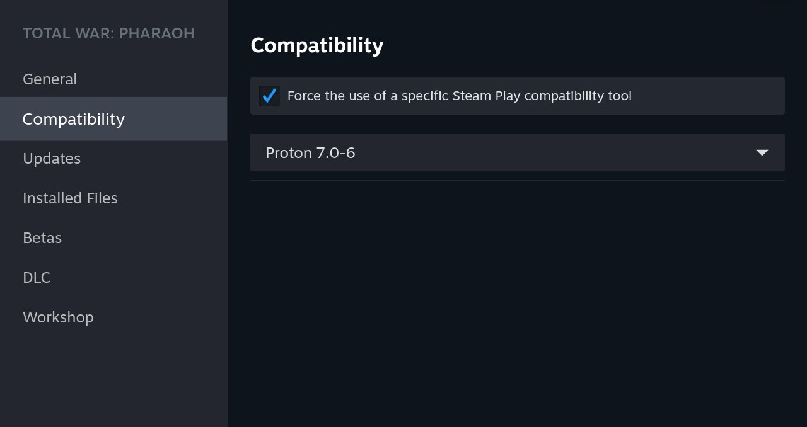
Task: Click the empty sidebar area below Workshop
Action: [113, 378]
